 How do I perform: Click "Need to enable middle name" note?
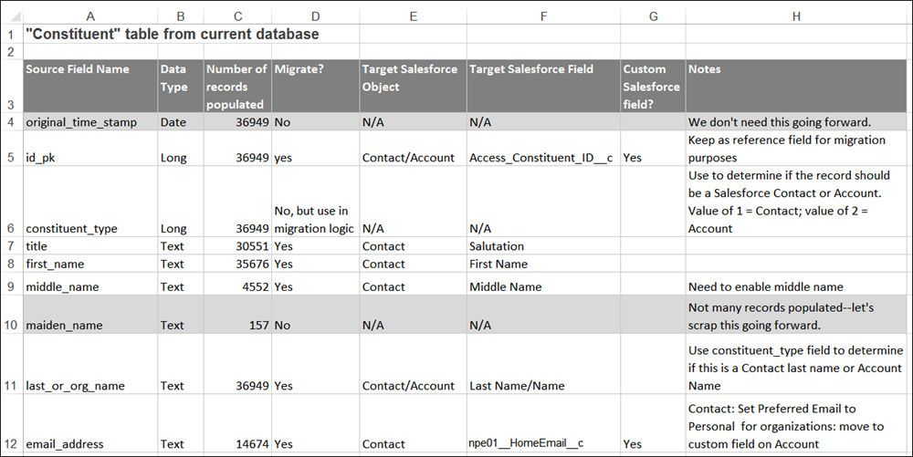(796, 285)
